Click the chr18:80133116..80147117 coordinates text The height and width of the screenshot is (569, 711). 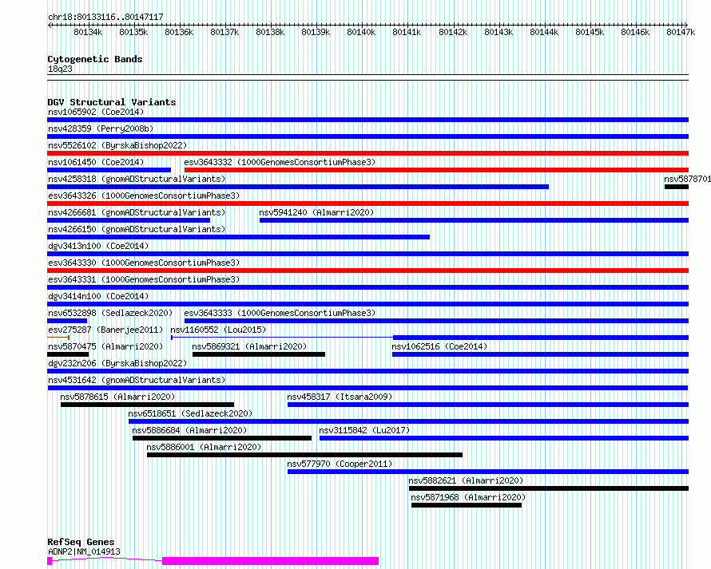pos(105,18)
